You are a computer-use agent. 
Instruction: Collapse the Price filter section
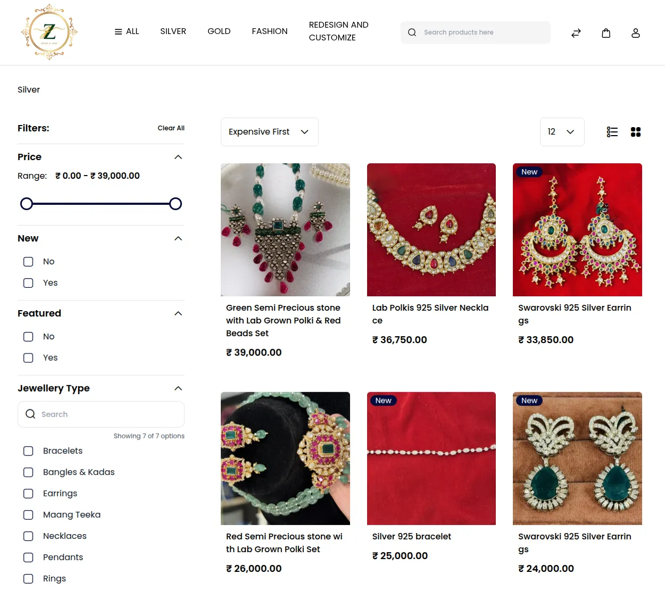[x=178, y=156]
